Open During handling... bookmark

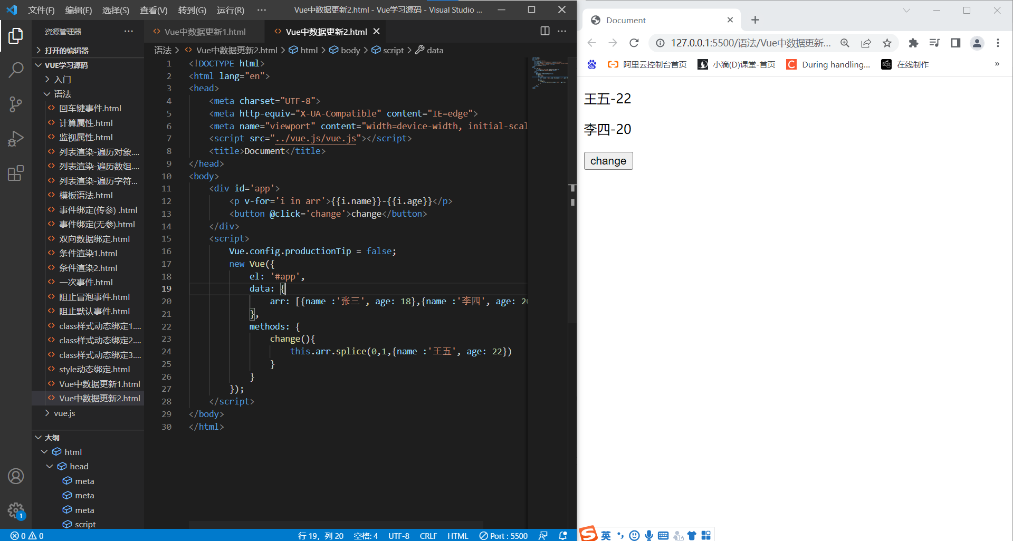point(828,64)
